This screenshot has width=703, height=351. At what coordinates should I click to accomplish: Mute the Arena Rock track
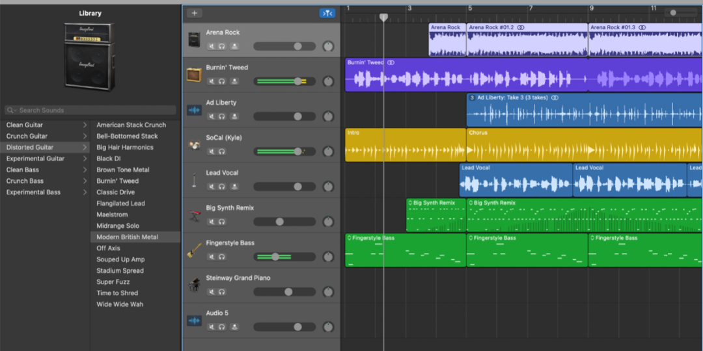pyautogui.click(x=212, y=47)
